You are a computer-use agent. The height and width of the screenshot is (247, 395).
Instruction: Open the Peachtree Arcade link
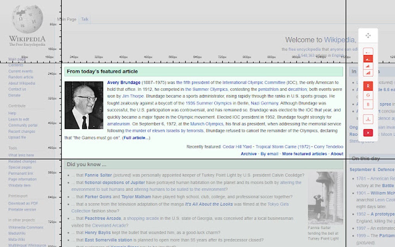point(103,218)
